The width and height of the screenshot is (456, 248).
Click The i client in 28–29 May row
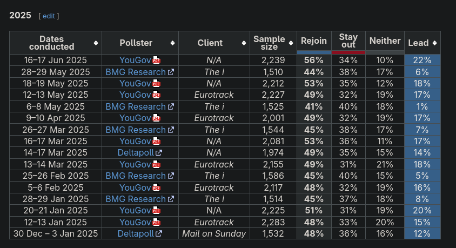pyautogui.click(x=214, y=72)
